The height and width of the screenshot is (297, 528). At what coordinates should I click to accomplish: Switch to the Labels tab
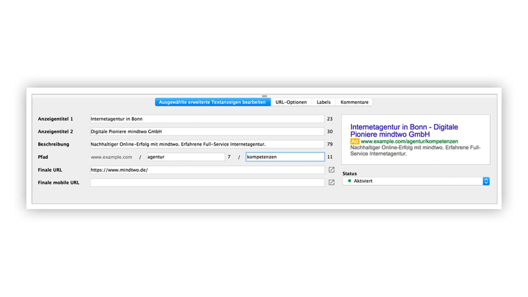(x=323, y=102)
